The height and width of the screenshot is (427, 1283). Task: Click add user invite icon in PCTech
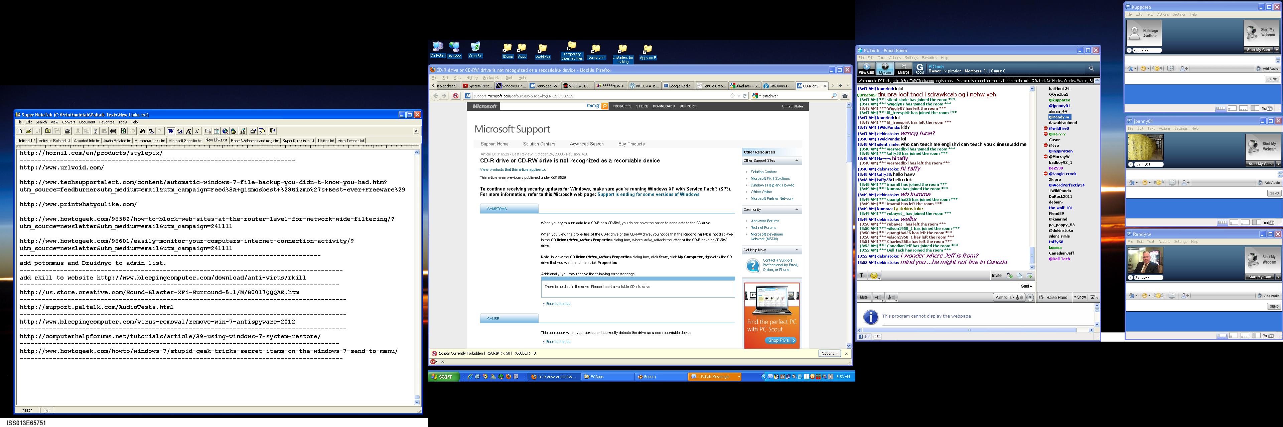pyautogui.click(x=1010, y=276)
